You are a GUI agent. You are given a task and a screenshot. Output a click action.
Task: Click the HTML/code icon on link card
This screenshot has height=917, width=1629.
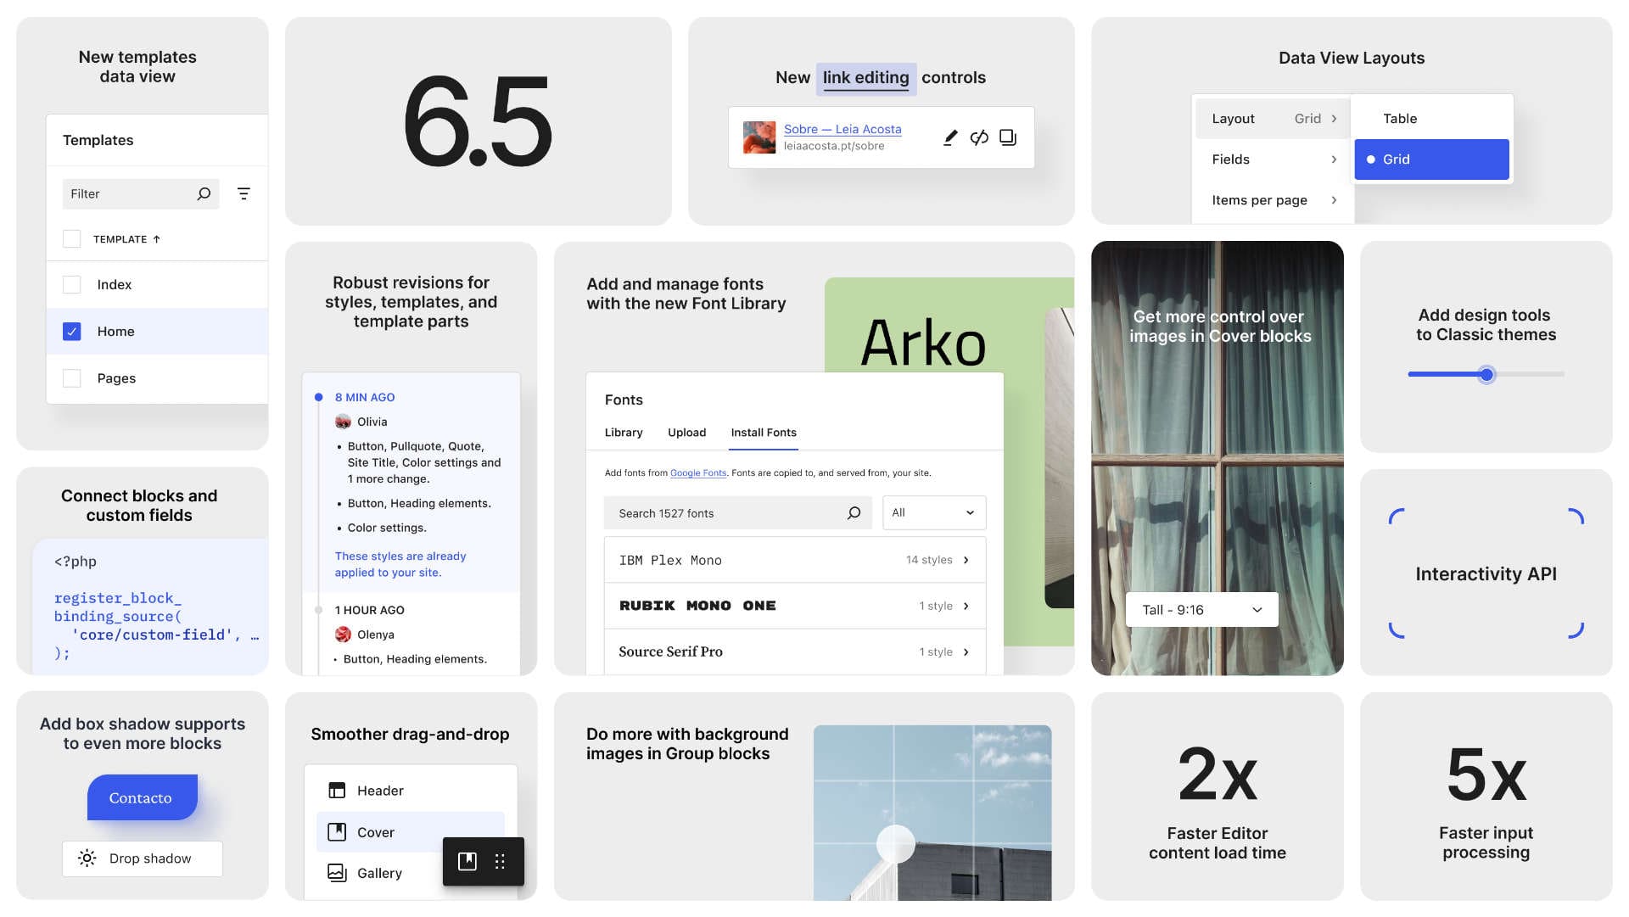click(978, 137)
